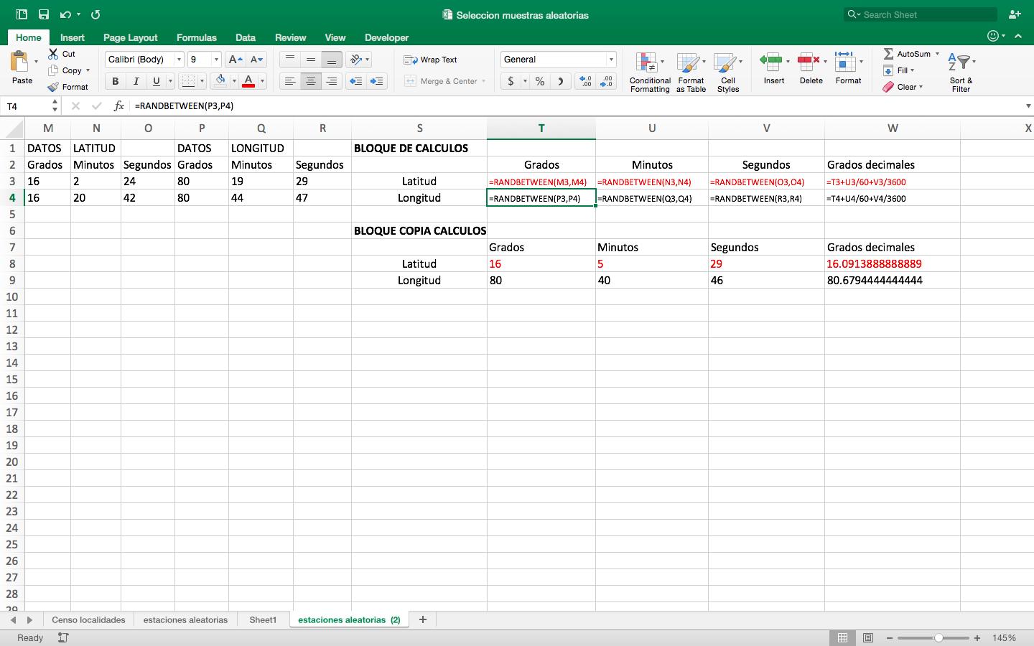The image size is (1034, 646).
Task: Click the zoom slider handle
Action: tap(938, 637)
